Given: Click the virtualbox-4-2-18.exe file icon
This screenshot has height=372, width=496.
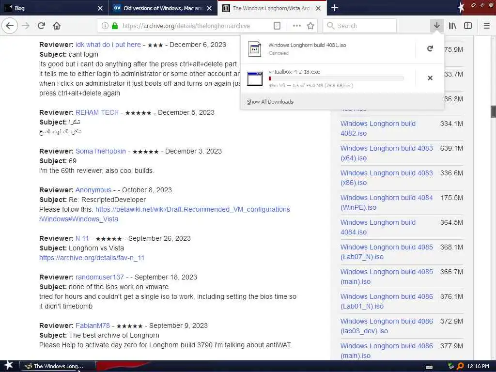Looking at the screenshot, I should [255, 78].
